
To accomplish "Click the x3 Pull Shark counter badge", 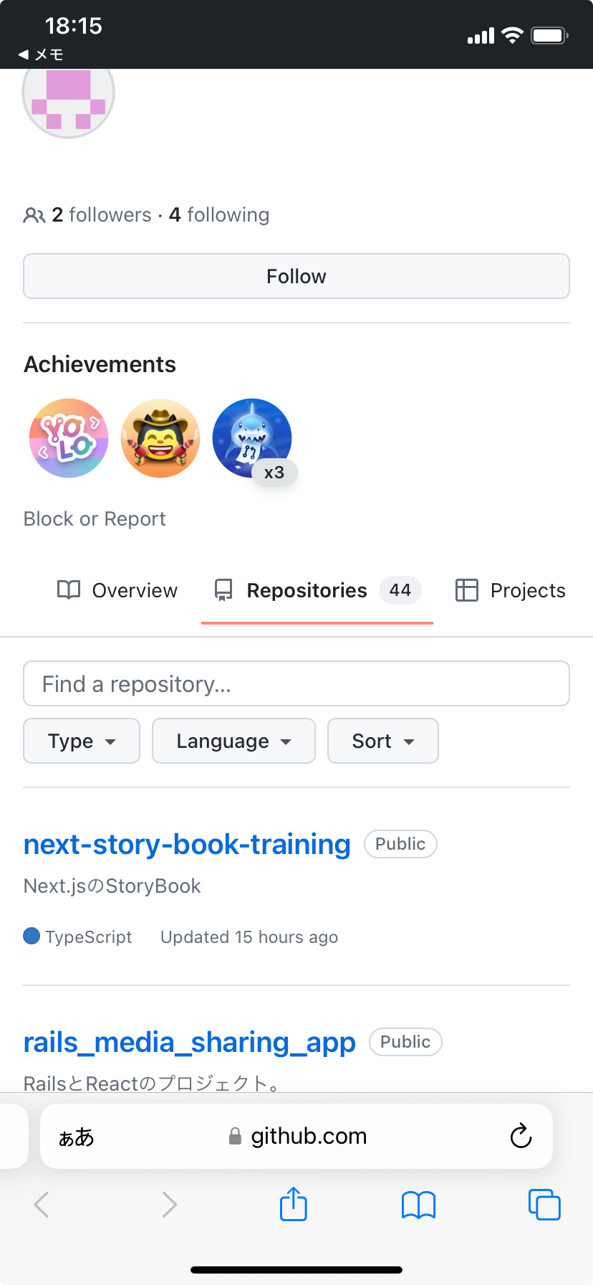I will (x=274, y=473).
